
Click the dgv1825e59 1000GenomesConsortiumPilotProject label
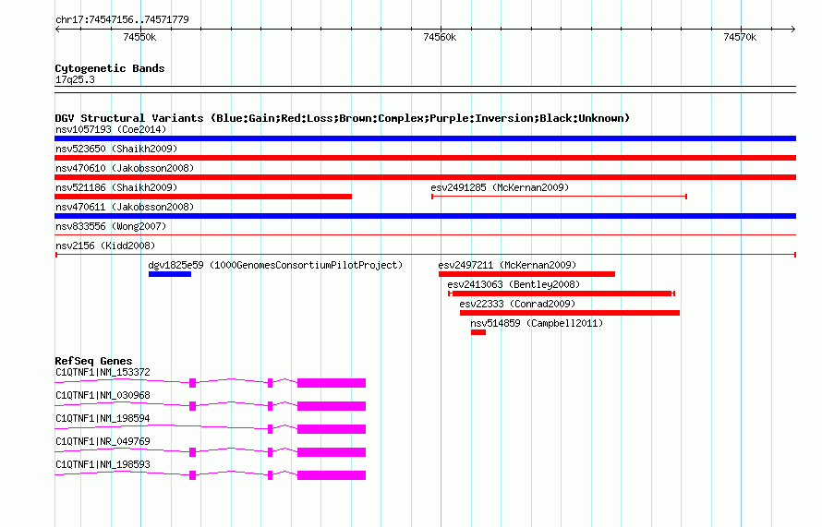[275, 265]
